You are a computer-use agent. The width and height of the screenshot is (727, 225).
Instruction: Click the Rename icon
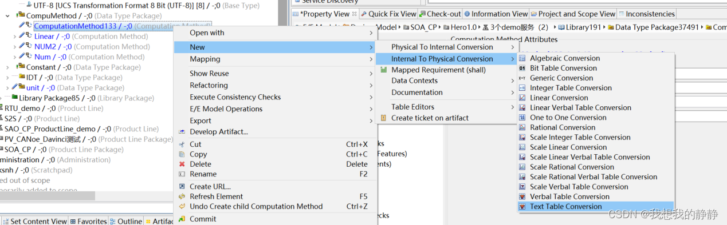click(x=182, y=174)
